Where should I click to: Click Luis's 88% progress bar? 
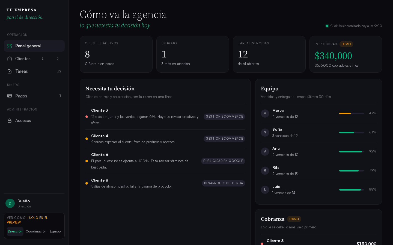pyautogui.click(x=352, y=189)
